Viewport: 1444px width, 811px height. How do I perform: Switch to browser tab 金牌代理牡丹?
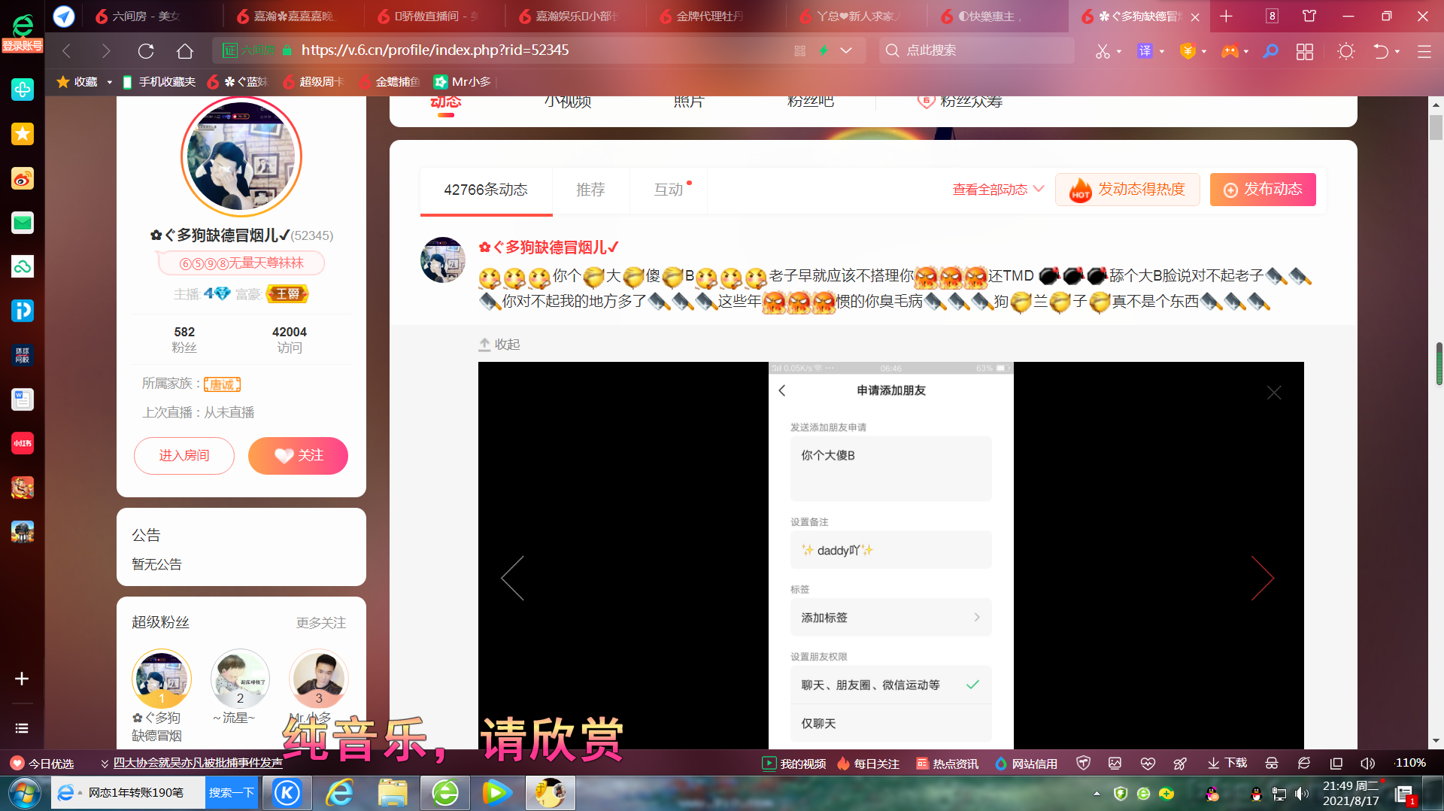point(706,17)
